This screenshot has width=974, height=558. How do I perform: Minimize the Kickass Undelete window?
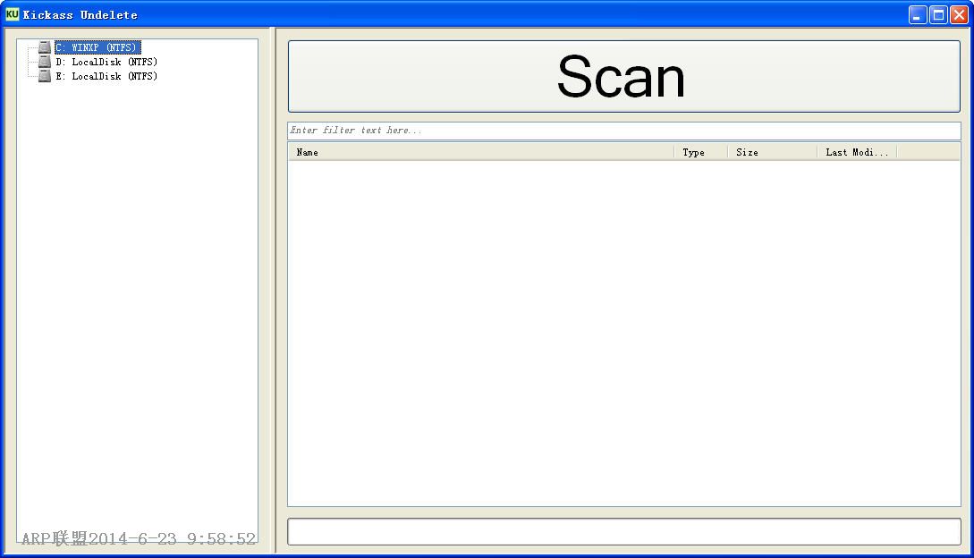click(x=918, y=14)
